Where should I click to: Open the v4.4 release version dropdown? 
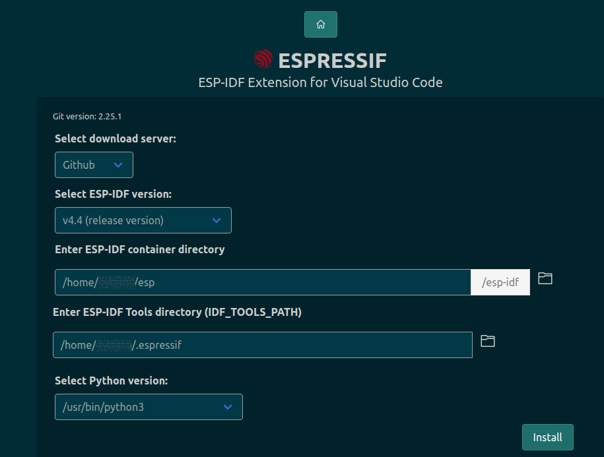pos(143,220)
